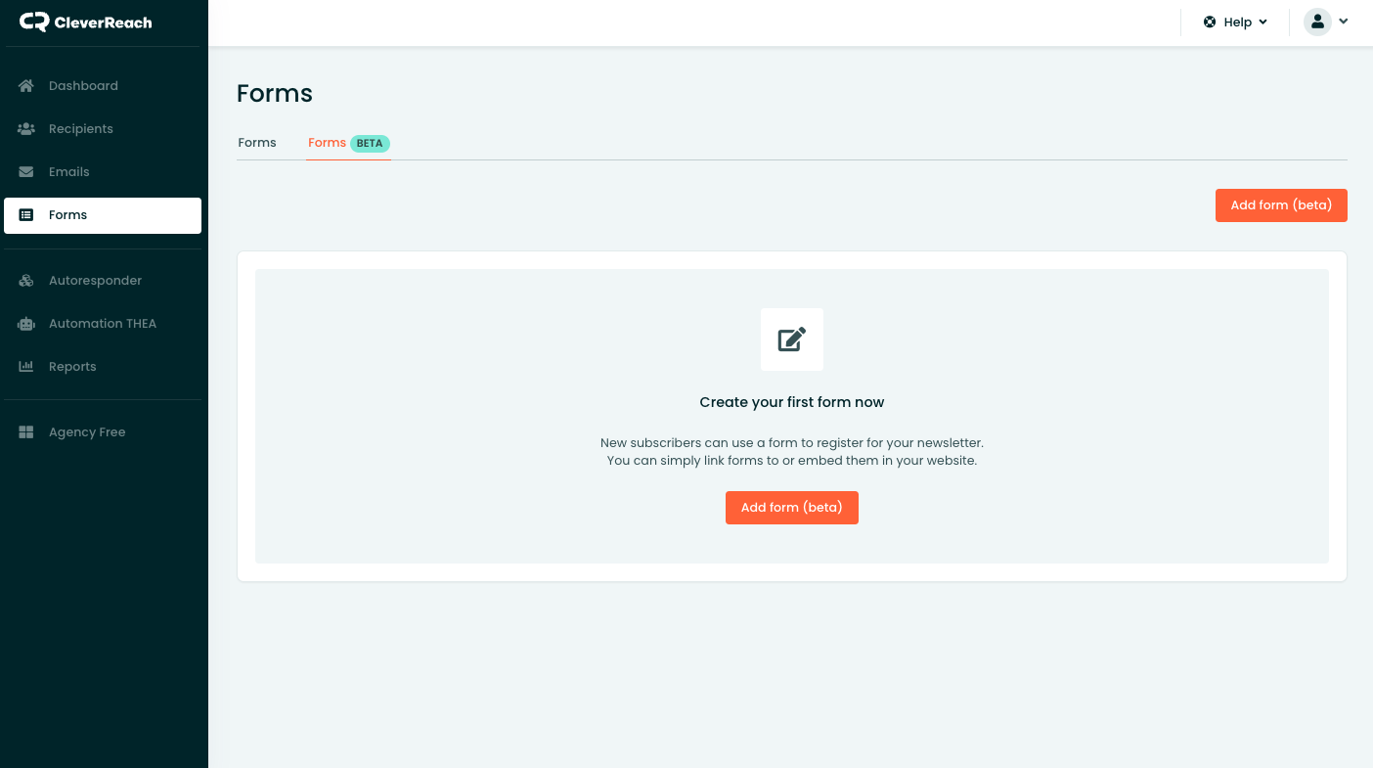Switch to the classic Forms tab
Viewport: 1373px width, 768px height.
tap(257, 143)
